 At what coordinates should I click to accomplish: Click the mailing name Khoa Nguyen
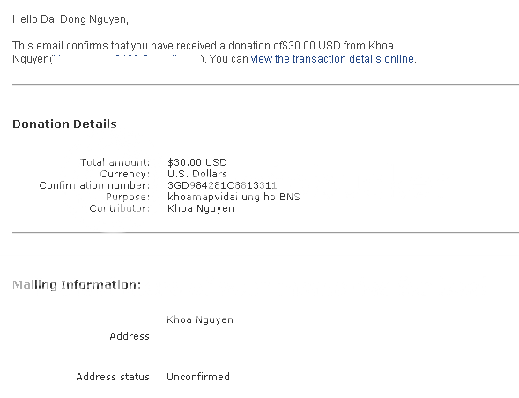tap(200, 319)
